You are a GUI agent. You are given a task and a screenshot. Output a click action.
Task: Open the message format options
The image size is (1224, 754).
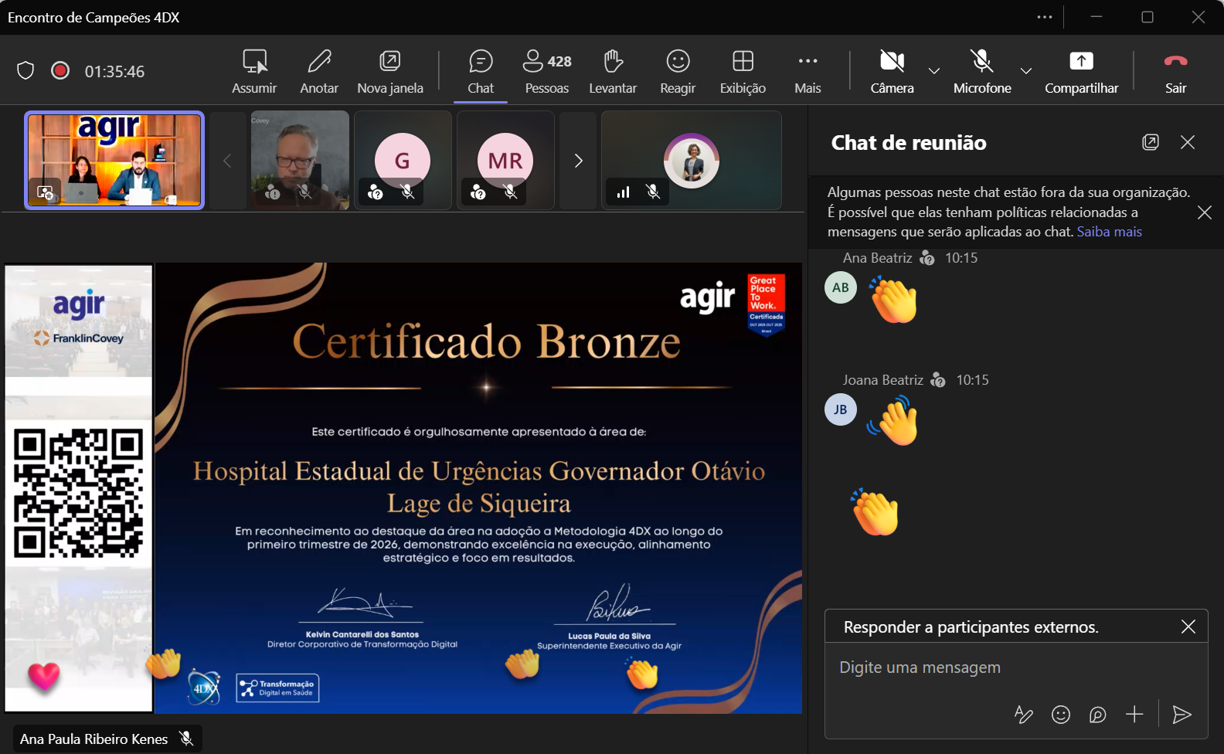point(1023,715)
